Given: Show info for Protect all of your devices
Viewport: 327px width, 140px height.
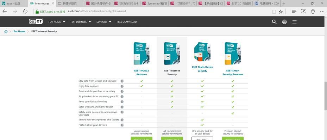Looking at the screenshot, I should coord(122,125).
